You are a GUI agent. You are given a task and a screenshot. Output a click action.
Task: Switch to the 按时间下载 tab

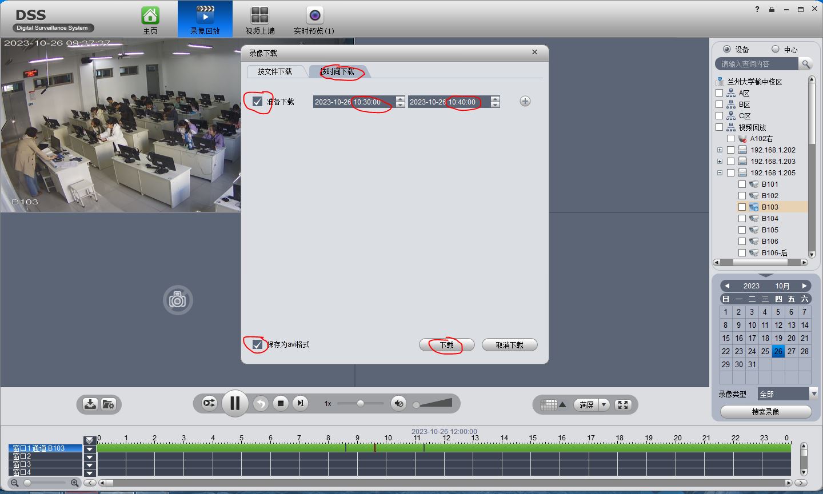coord(337,71)
